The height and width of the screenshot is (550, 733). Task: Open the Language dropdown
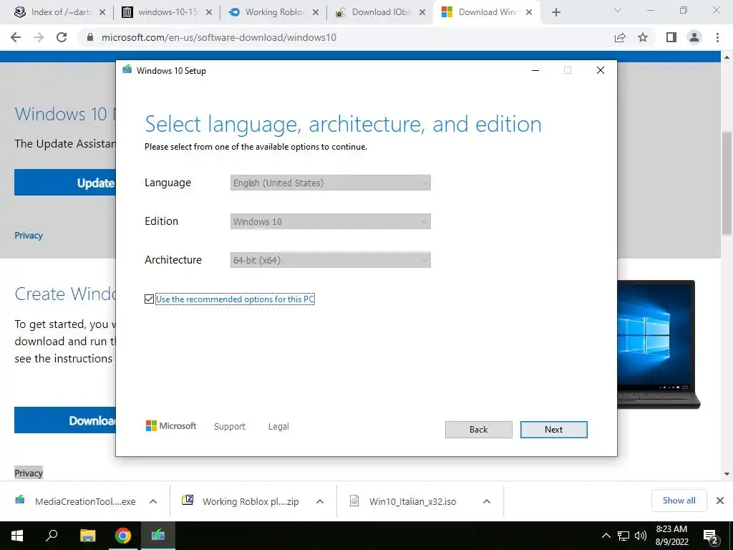[x=330, y=183]
